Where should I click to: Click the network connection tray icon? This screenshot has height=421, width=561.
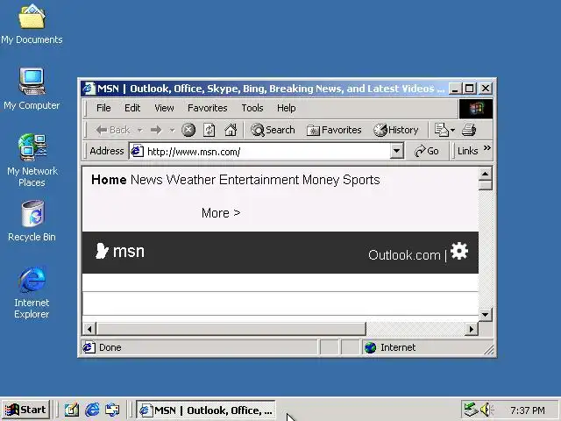[471, 410]
